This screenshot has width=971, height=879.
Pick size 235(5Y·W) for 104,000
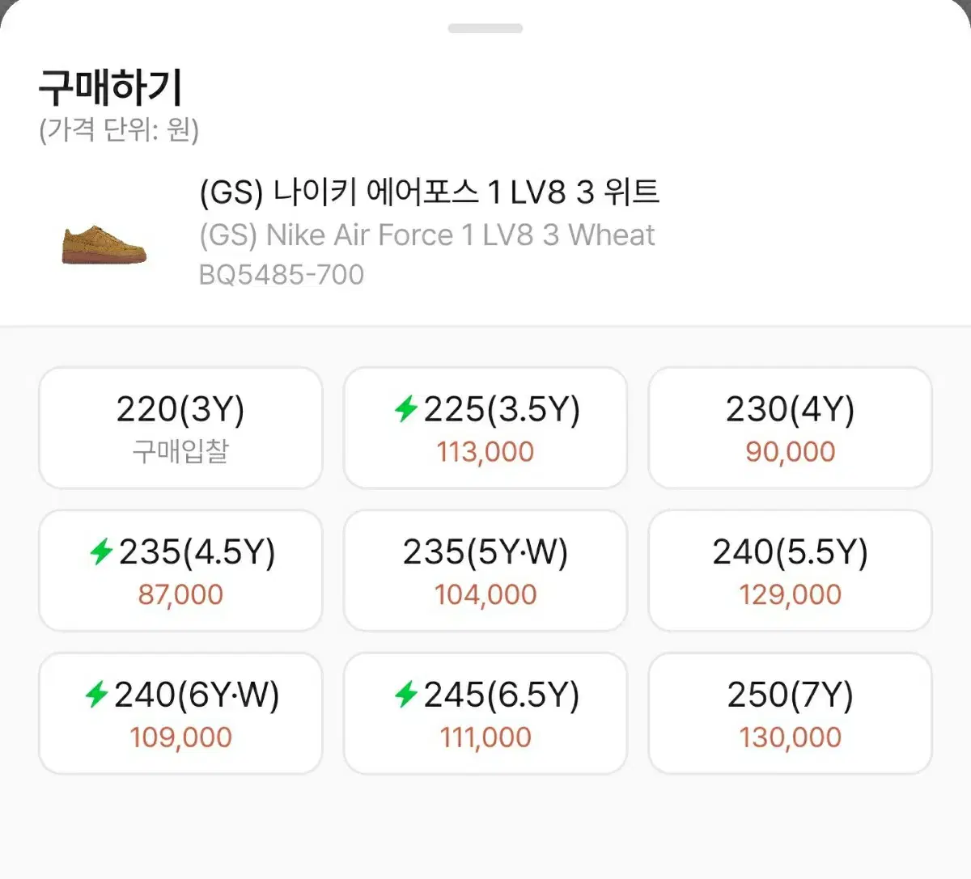click(x=485, y=570)
